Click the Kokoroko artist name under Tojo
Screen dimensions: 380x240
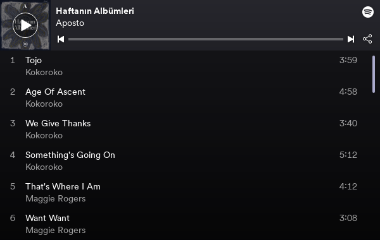[x=44, y=72]
